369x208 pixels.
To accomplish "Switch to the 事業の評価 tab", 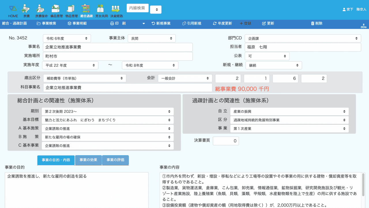I will (x=115, y=160).
